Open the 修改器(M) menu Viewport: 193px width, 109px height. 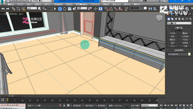(58, 4)
